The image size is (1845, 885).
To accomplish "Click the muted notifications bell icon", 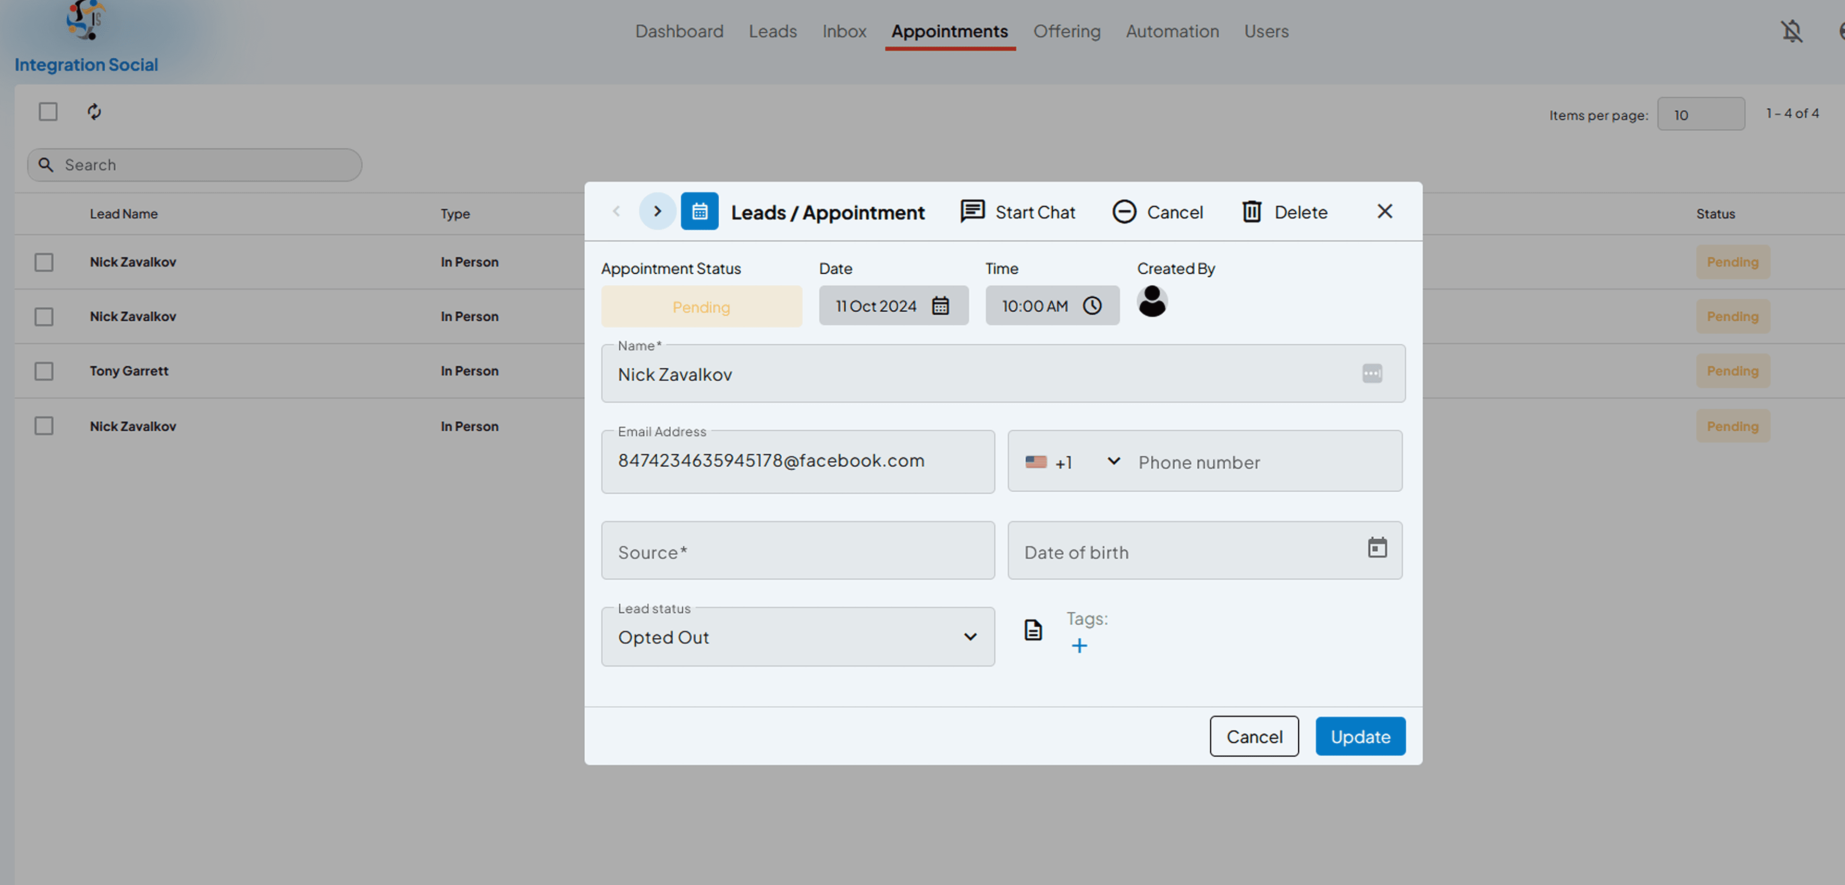I will (1791, 31).
